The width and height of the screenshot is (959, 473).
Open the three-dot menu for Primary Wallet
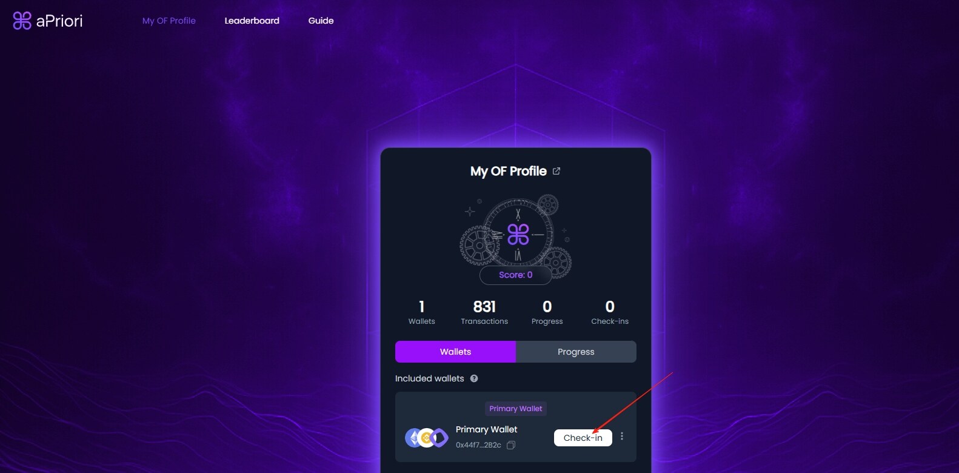click(622, 437)
